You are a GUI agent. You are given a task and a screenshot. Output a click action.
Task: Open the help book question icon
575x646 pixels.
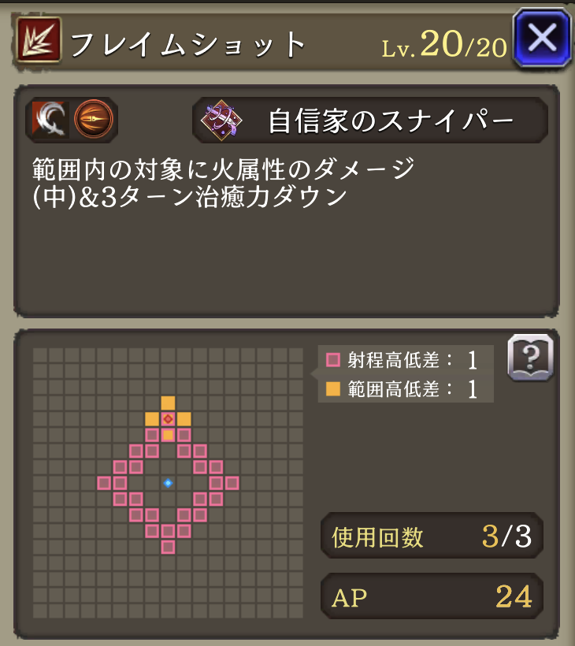pos(531,358)
